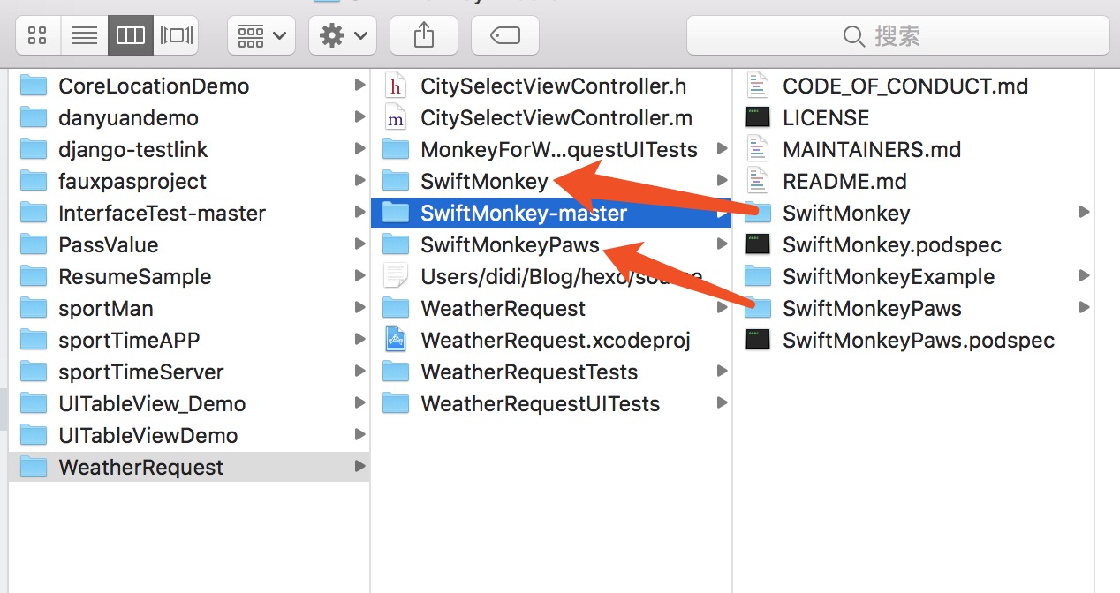Select CitySelectViewController.h header file icon
The image size is (1120, 593).
(x=396, y=86)
